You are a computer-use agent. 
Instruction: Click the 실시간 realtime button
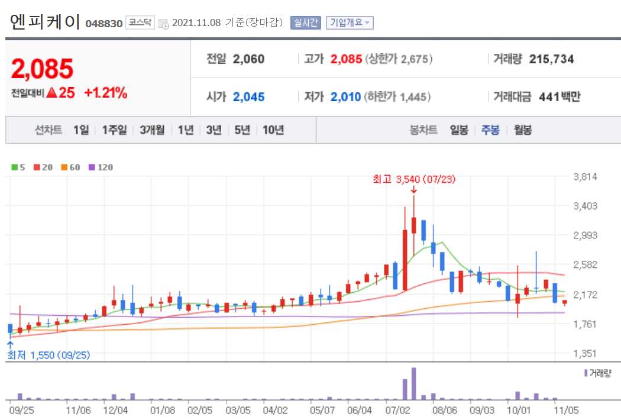click(x=305, y=22)
